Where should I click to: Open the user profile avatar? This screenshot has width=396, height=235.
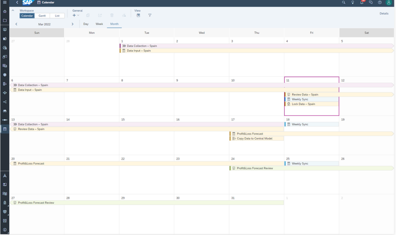coord(389,2)
